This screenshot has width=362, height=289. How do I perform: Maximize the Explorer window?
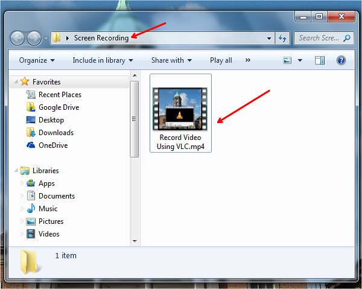click(319, 17)
